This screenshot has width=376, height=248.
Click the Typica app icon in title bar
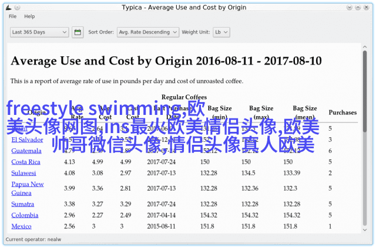(x=9, y=8)
